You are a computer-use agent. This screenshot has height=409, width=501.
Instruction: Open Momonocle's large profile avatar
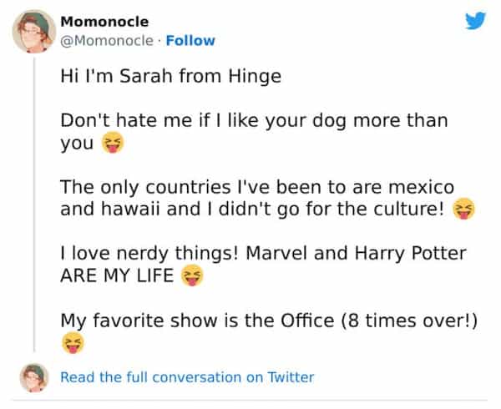point(33,31)
